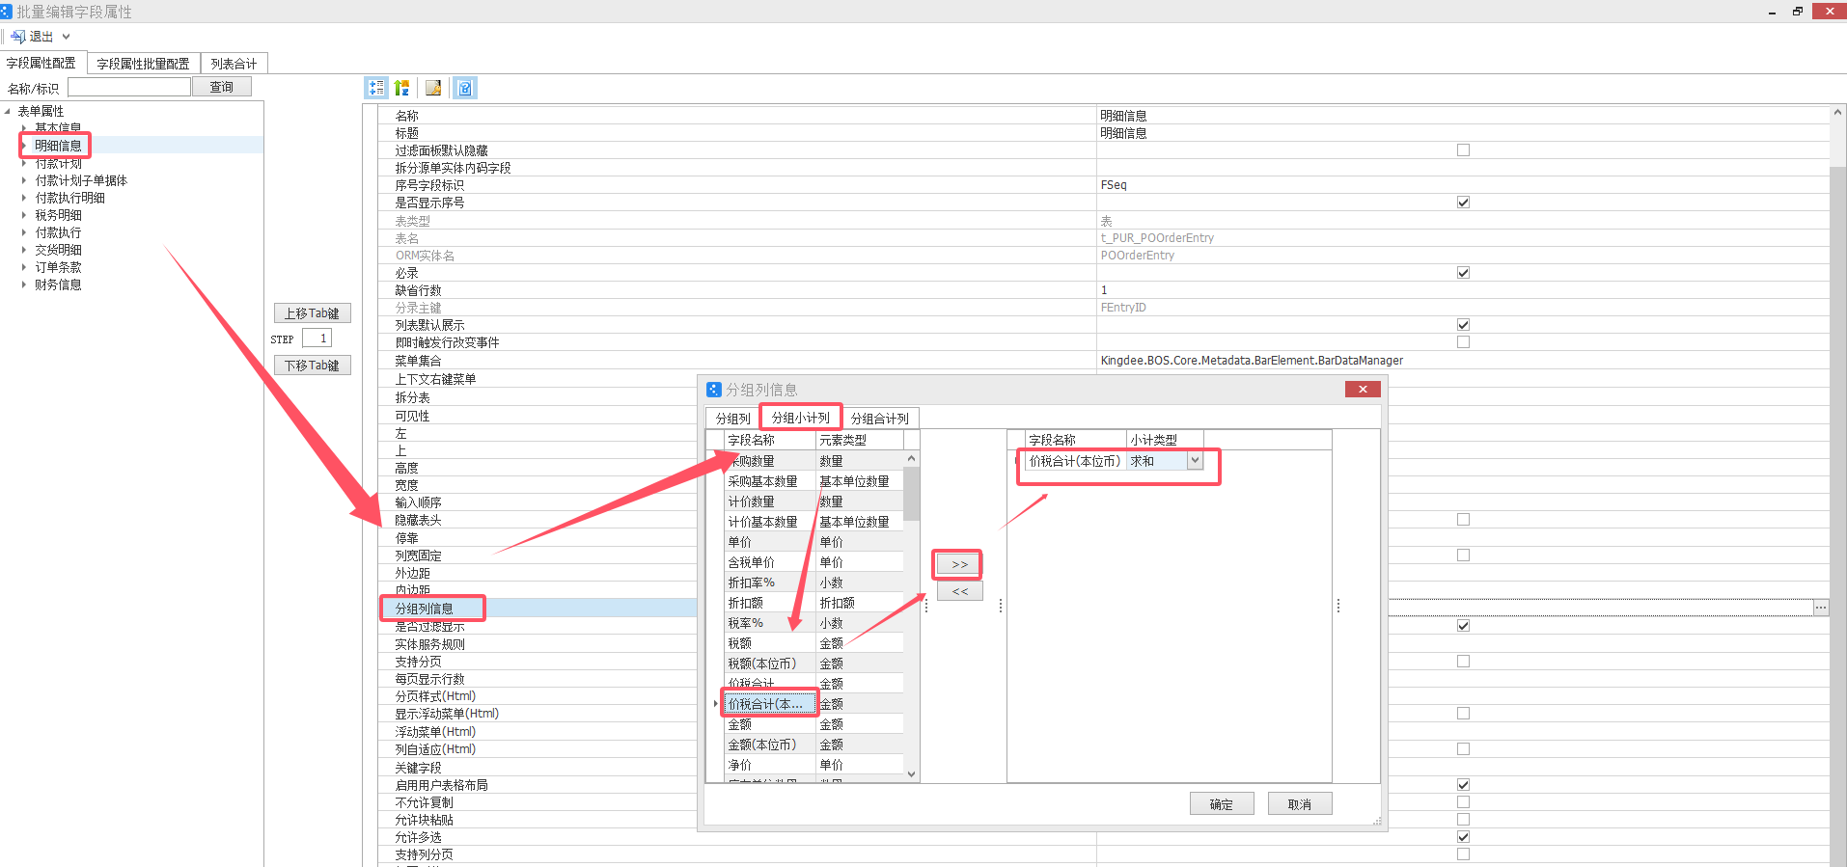Click the 名称/标识 search input field
Screen dimensions: 1847x867
coord(129,87)
